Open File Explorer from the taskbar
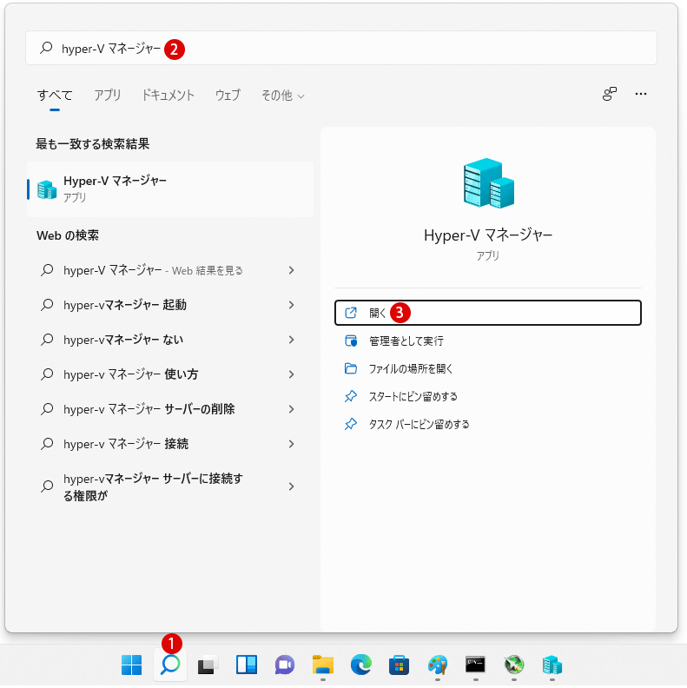The width and height of the screenshot is (687, 688). [x=323, y=665]
